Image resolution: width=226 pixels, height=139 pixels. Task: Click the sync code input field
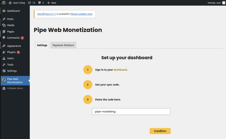(x=131, y=112)
